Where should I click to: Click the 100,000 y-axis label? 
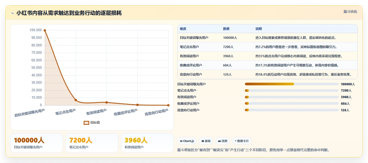36,30
